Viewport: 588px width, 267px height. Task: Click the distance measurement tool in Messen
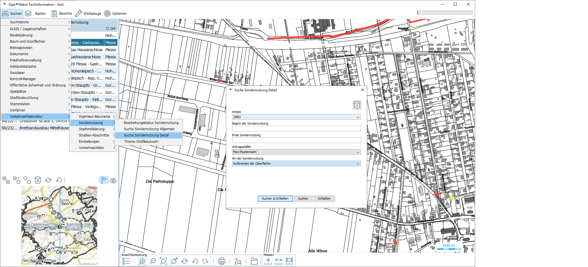279,261
